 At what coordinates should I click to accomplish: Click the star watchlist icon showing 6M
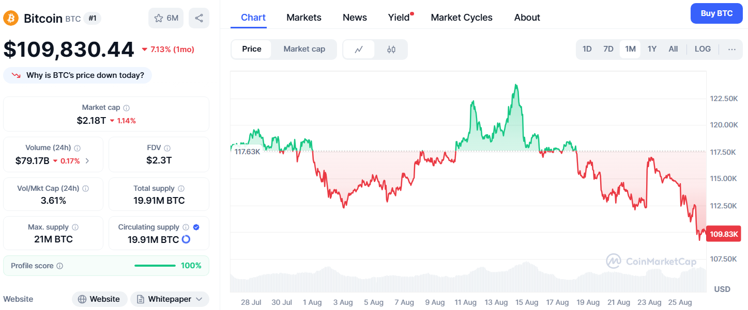coord(165,17)
